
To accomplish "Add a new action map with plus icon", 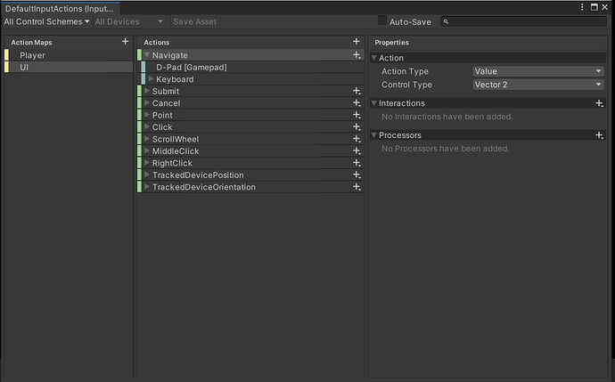I will [x=125, y=42].
